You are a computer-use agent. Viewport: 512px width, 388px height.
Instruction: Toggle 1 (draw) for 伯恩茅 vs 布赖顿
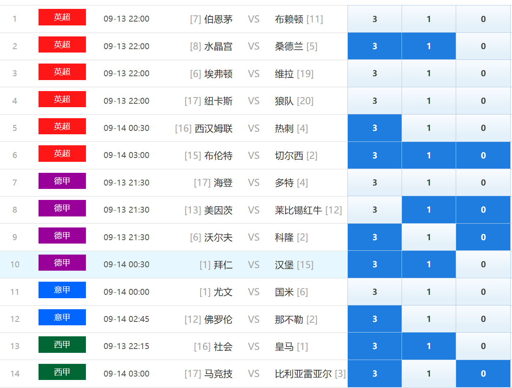pyautogui.click(x=429, y=19)
